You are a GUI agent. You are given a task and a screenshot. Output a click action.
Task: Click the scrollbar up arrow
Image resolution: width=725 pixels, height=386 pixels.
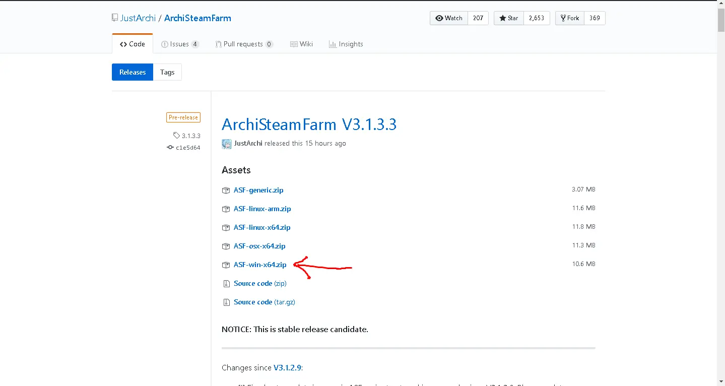coord(721,4)
